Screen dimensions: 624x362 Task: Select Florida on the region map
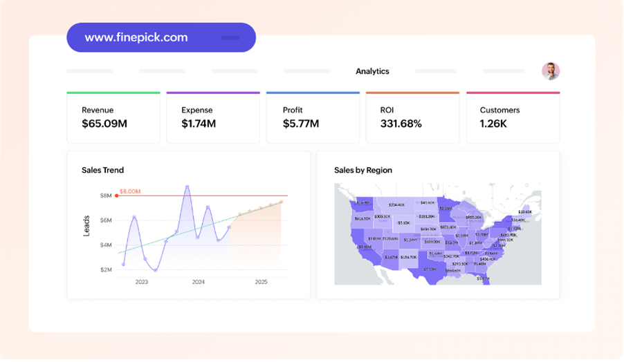pos(484,278)
